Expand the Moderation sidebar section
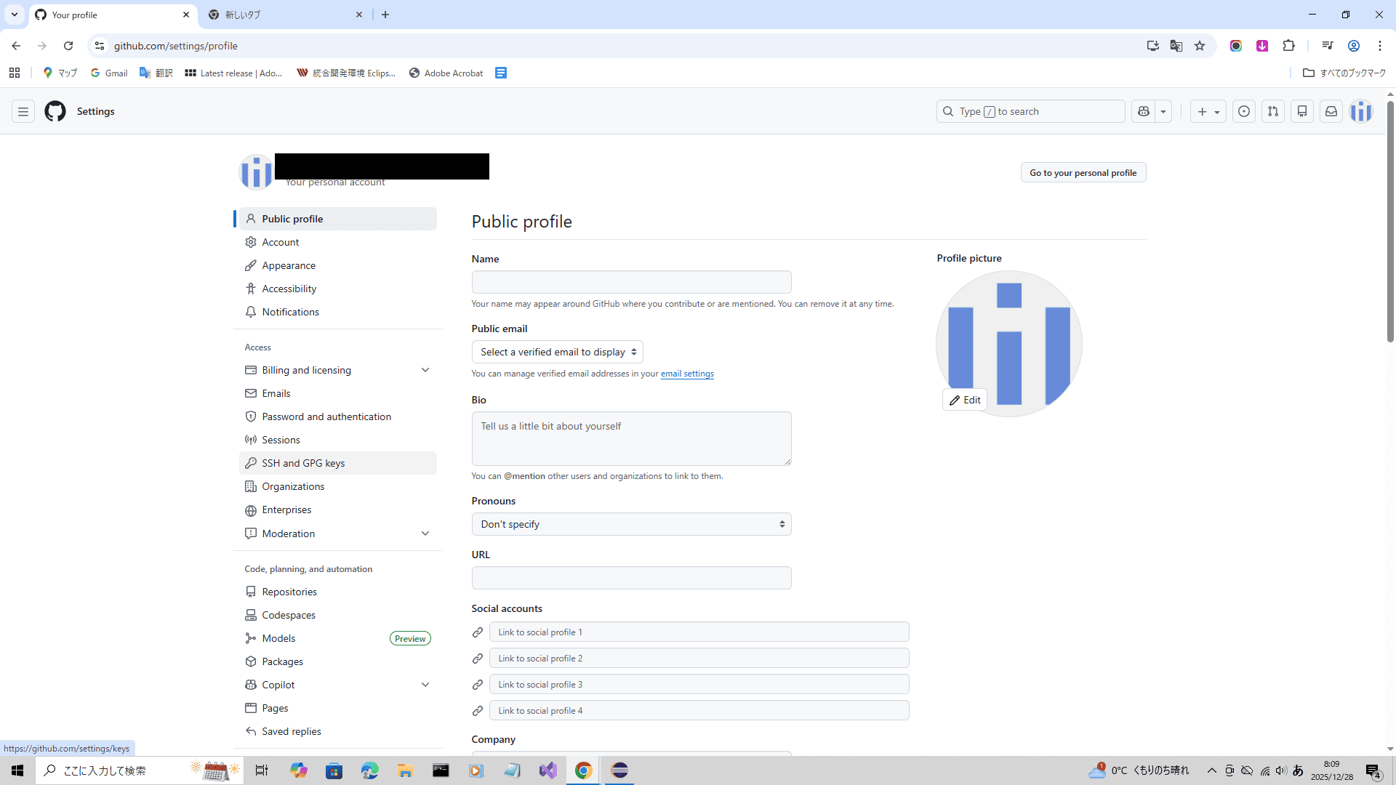The width and height of the screenshot is (1396, 785). click(425, 534)
